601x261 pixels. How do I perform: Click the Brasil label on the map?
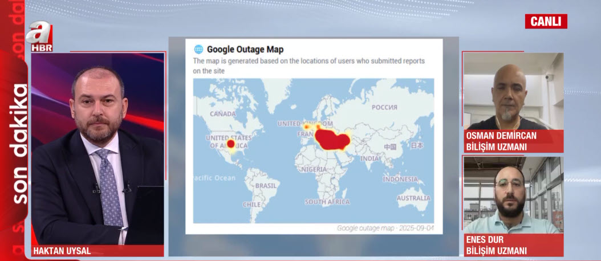(266, 186)
